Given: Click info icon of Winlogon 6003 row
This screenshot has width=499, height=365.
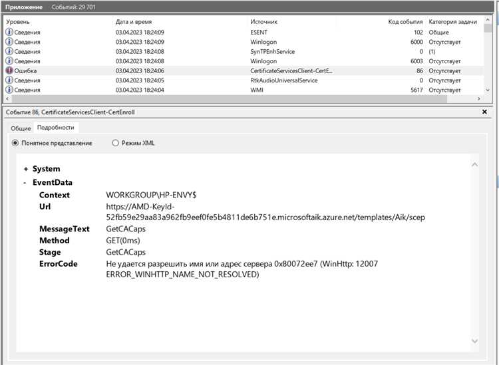Looking at the screenshot, I should (x=9, y=61).
